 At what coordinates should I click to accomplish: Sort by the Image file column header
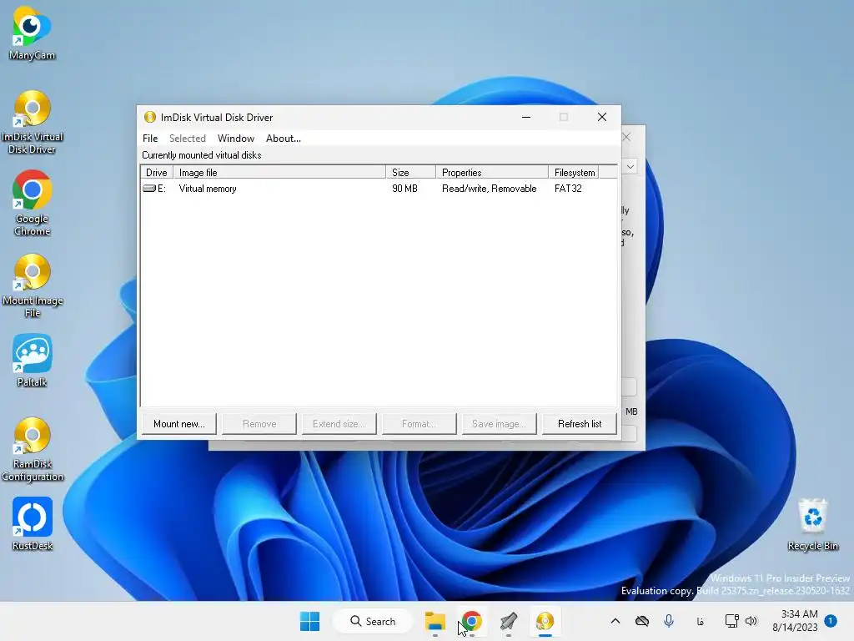279,173
